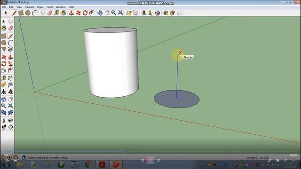Select Position Camera tool in left palette
The image size is (301, 169).
[4, 120]
